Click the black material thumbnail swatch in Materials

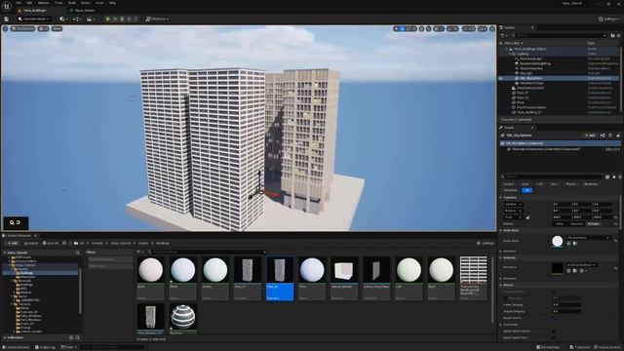(x=557, y=268)
